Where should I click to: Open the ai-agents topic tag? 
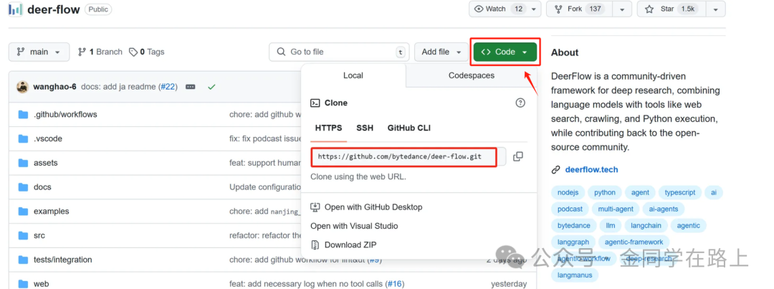tap(664, 209)
